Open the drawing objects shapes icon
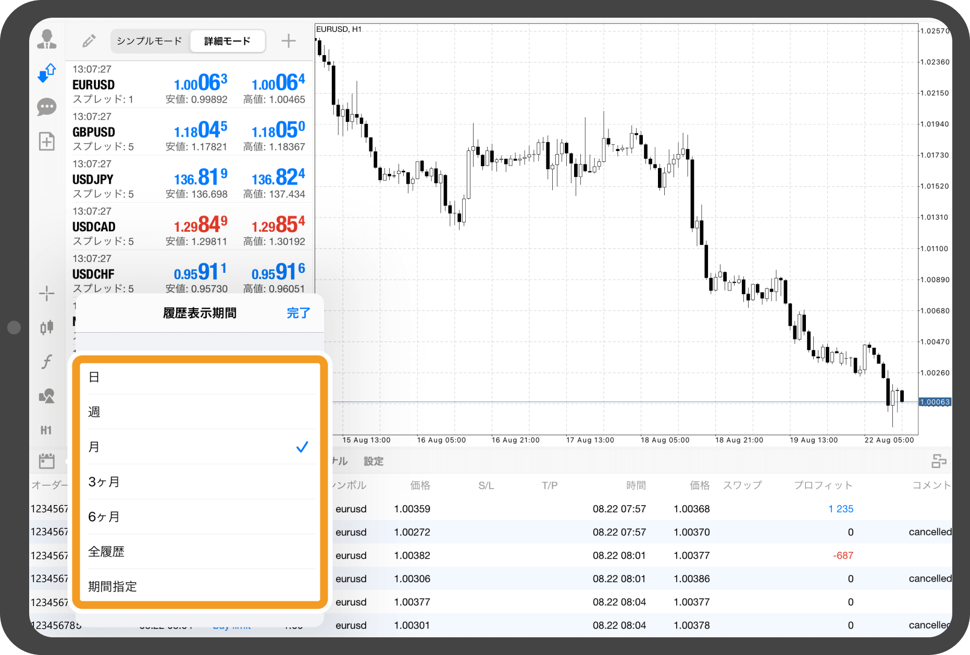The height and width of the screenshot is (655, 970). coord(47,396)
